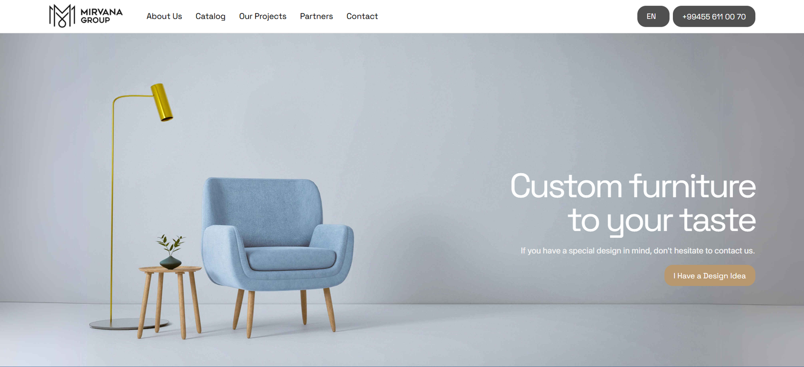Click the I Have a Design Idea button
Image resolution: width=804 pixels, height=367 pixels.
710,276
